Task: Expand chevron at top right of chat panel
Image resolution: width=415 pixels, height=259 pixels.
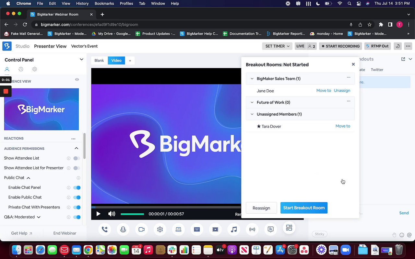Action: pos(410,59)
